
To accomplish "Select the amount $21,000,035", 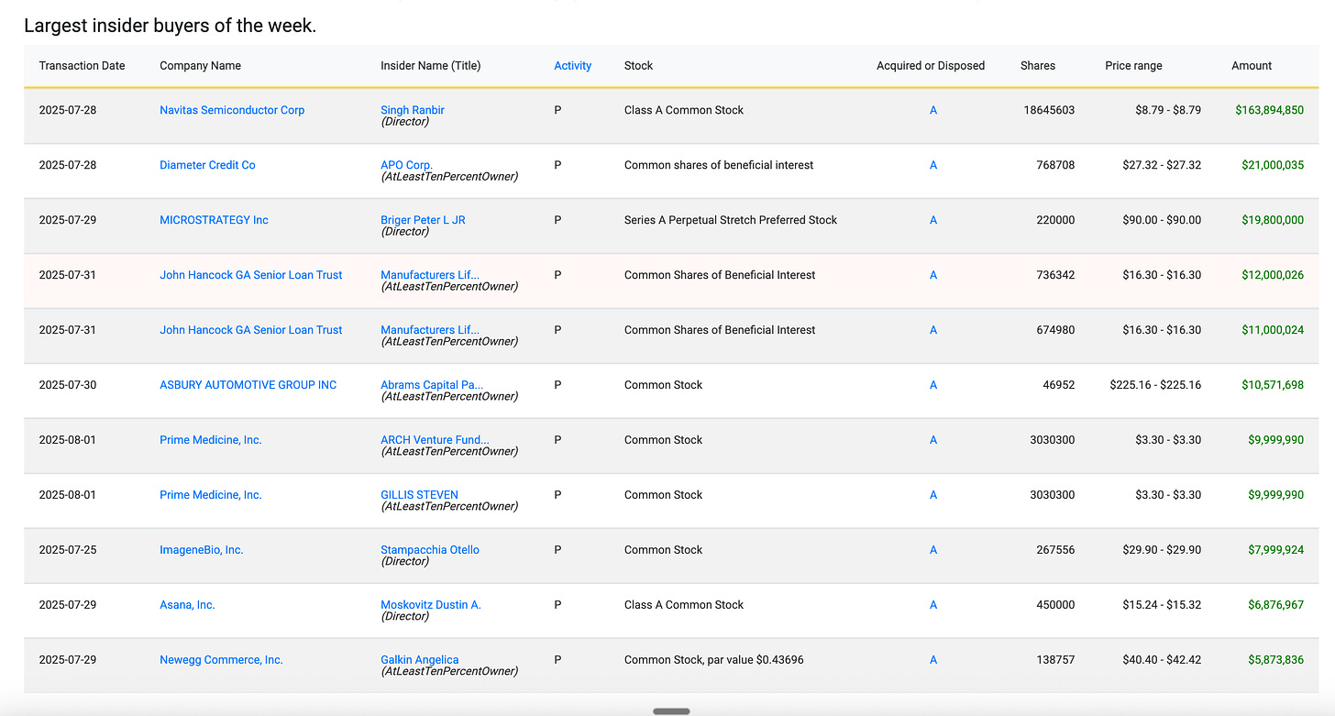I will point(1273,165).
